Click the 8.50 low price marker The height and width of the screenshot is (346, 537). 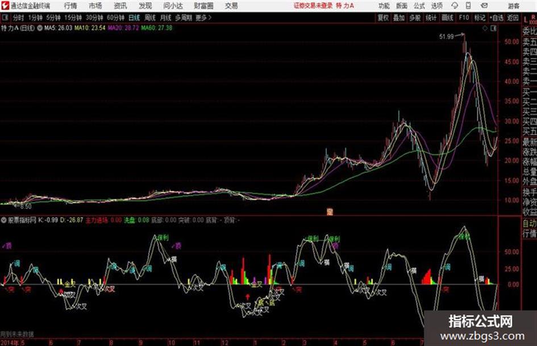[x=26, y=206]
